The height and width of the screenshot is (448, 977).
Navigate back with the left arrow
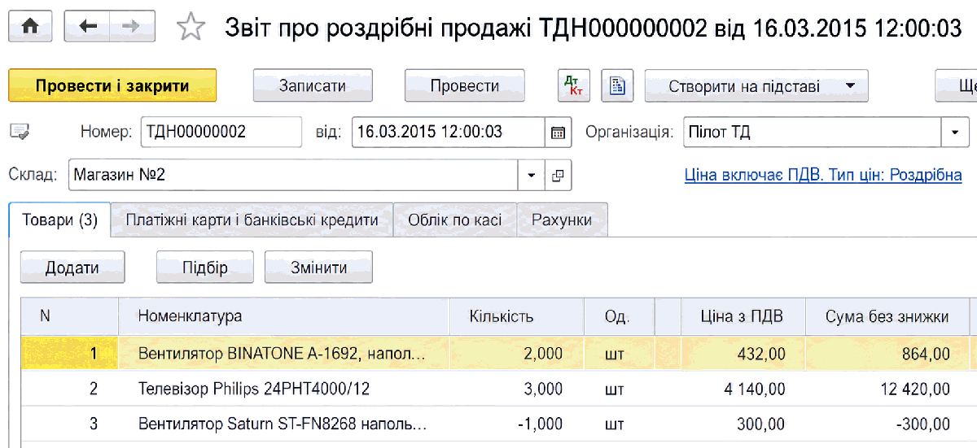coord(88,27)
